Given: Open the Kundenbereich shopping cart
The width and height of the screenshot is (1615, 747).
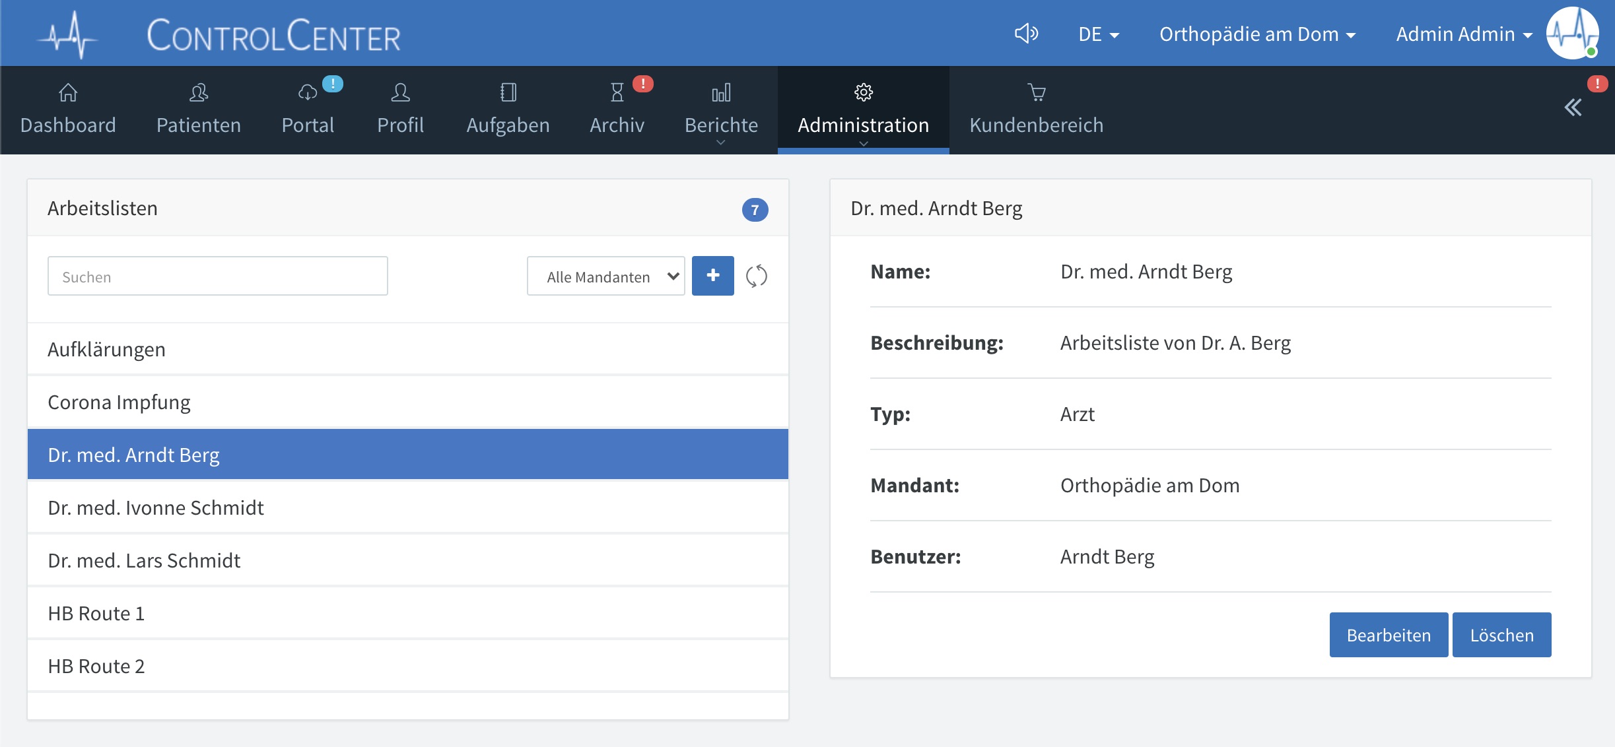Looking at the screenshot, I should coord(1036,93).
